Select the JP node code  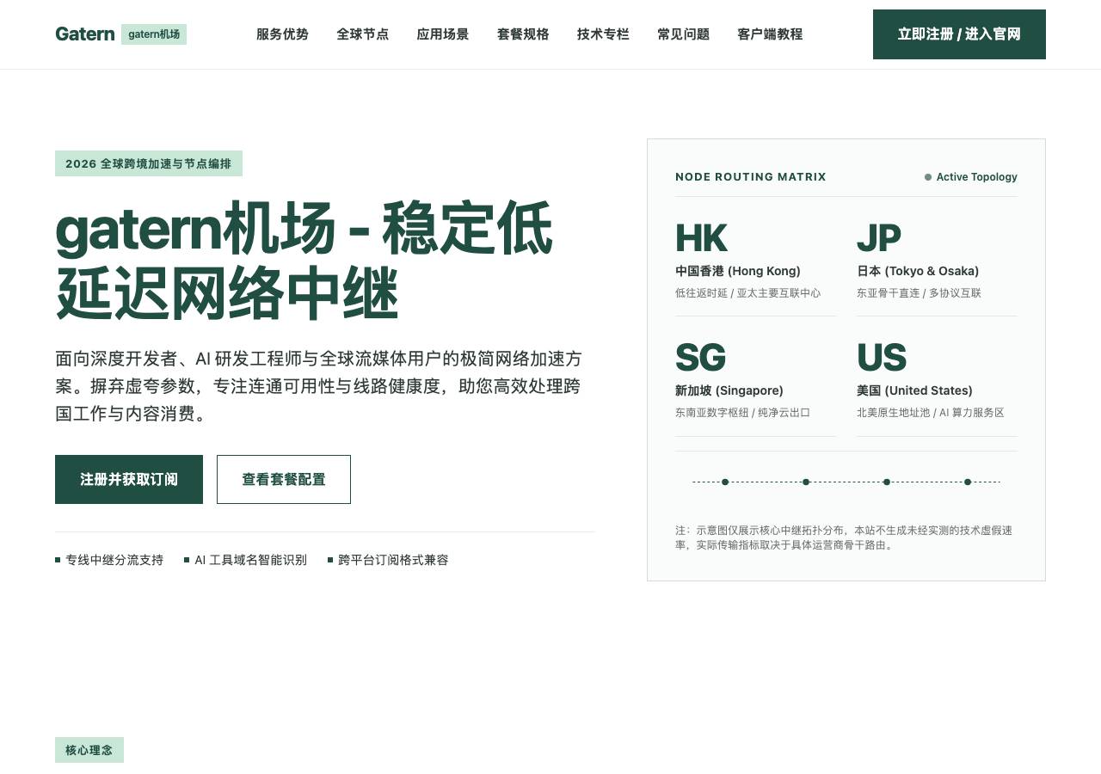point(878,238)
